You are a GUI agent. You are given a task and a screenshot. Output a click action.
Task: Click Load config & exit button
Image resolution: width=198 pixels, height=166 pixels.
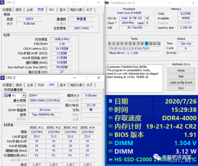181,82
